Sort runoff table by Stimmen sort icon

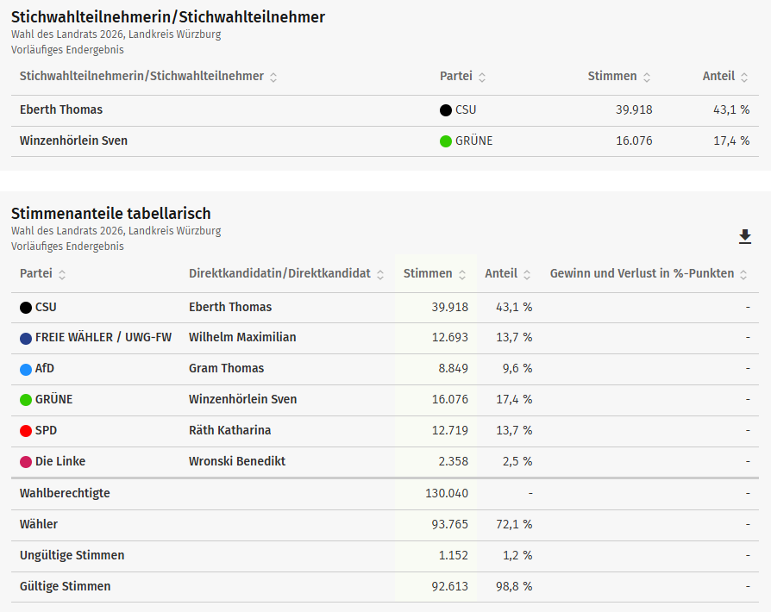coord(647,77)
